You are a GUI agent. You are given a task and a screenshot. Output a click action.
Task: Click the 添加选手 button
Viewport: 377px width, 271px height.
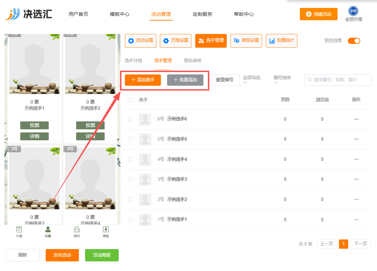pos(143,80)
